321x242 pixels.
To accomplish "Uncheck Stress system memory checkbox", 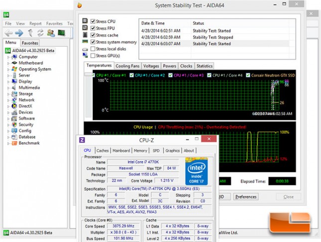I will [93, 42].
